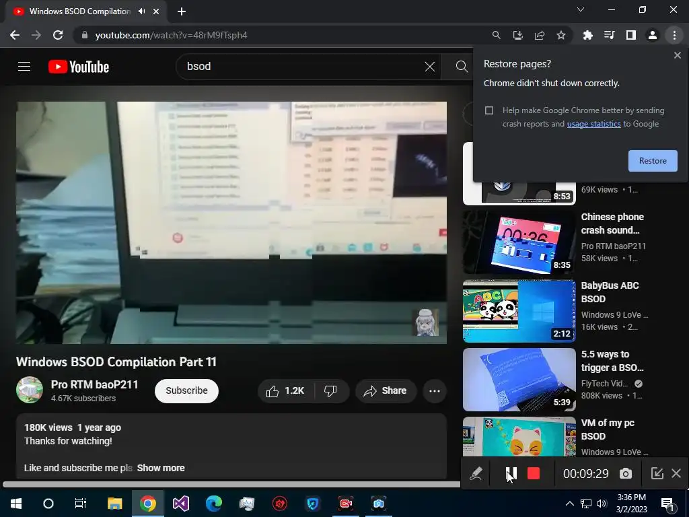Open the Chrome extensions puzzle icon
The image size is (689, 517).
587,35
